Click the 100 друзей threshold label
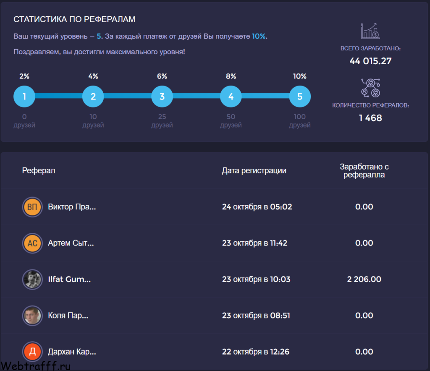 (x=300, y=121)
